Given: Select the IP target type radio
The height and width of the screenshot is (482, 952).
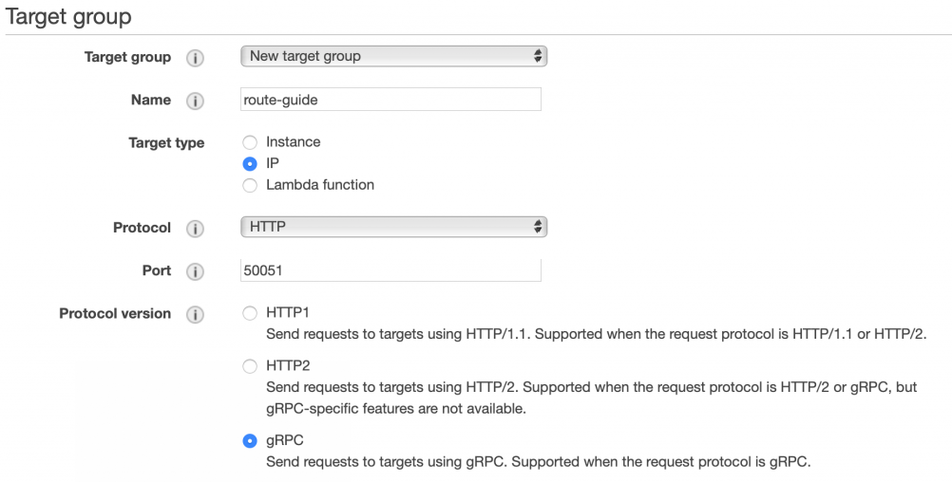Looking at the screenshot, I should 250,163.
